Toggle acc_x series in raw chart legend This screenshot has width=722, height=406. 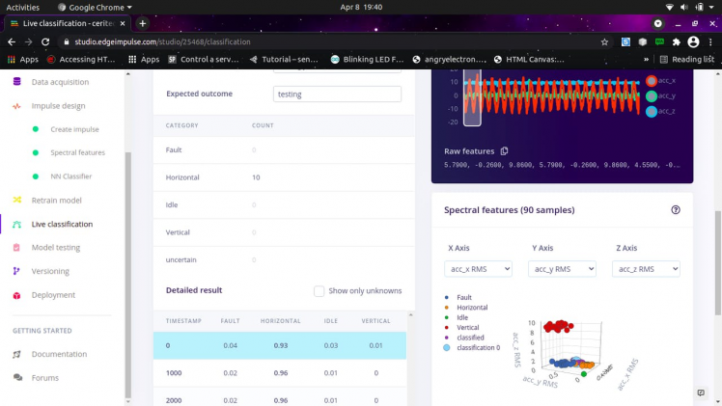coord(661,80)
